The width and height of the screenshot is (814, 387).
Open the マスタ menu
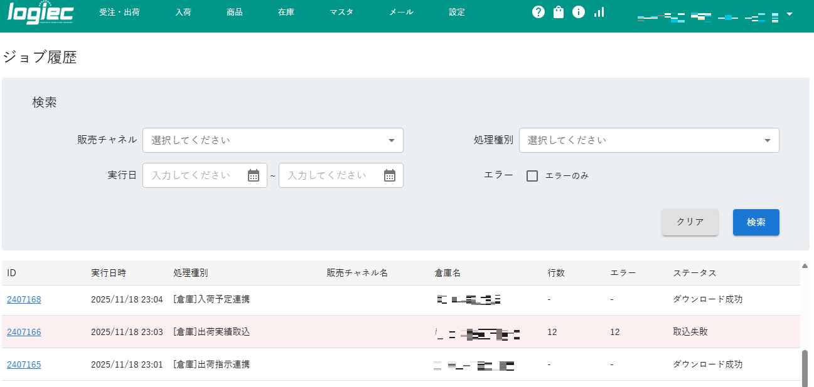point(341,11)
